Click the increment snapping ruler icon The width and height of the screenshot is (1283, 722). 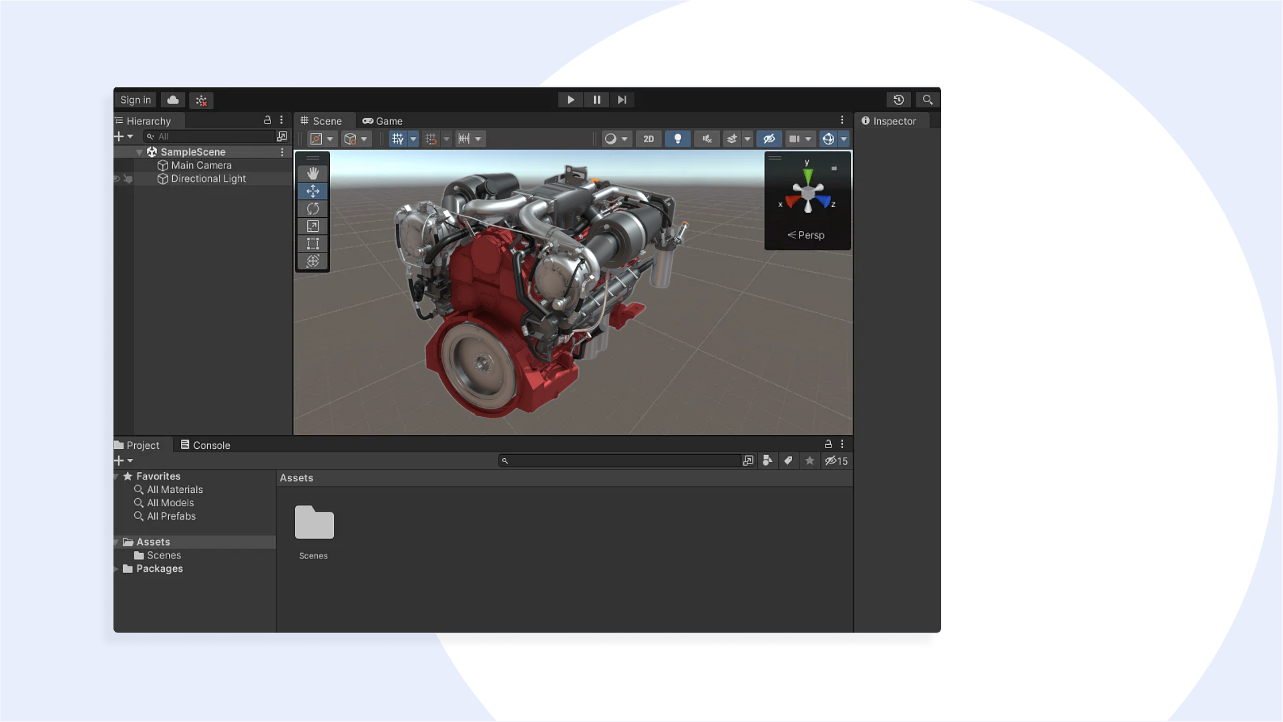point(464,139)
